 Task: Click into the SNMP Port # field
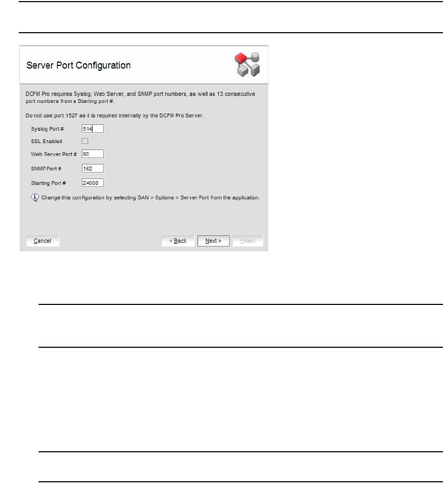(x=93, y=169)
